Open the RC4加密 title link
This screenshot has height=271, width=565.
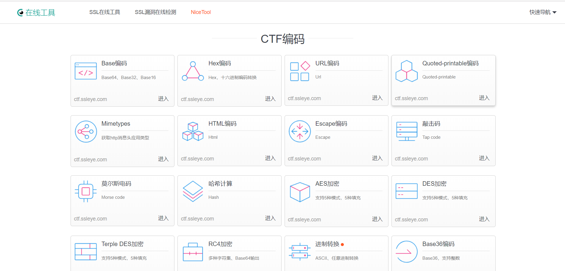tap(220, 244)
